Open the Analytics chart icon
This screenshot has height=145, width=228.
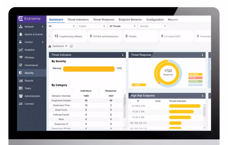(x=21, y=50)
